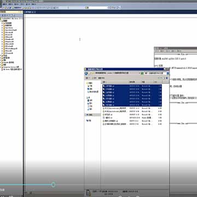Click the video progress slider handle

(53, 185)
